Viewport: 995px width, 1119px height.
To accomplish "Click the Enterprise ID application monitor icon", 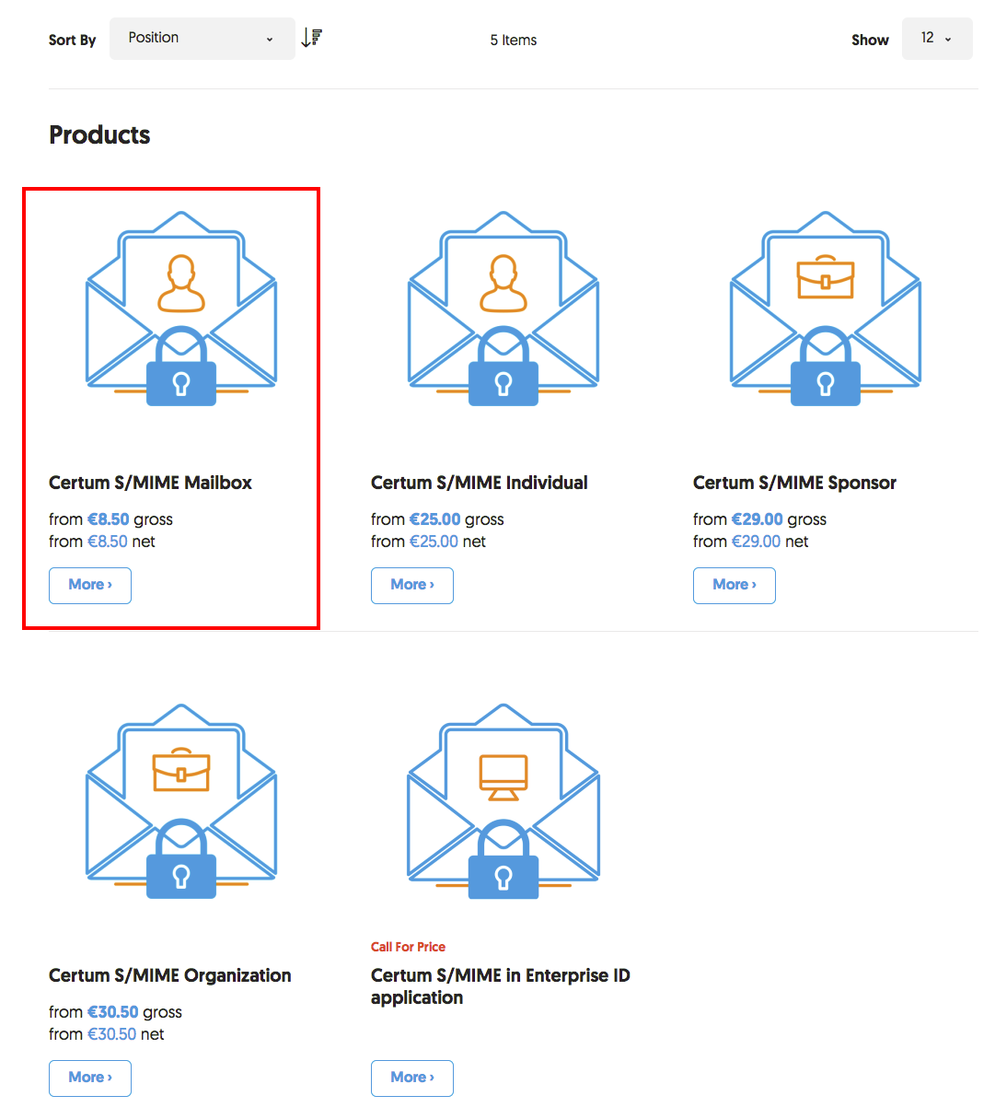I will click(x=503, y=776).
